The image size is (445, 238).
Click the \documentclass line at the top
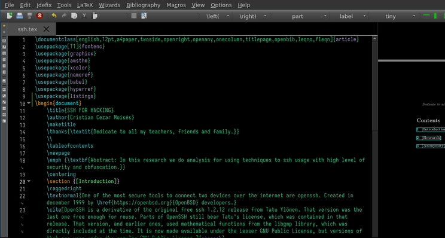coord(197,39)
